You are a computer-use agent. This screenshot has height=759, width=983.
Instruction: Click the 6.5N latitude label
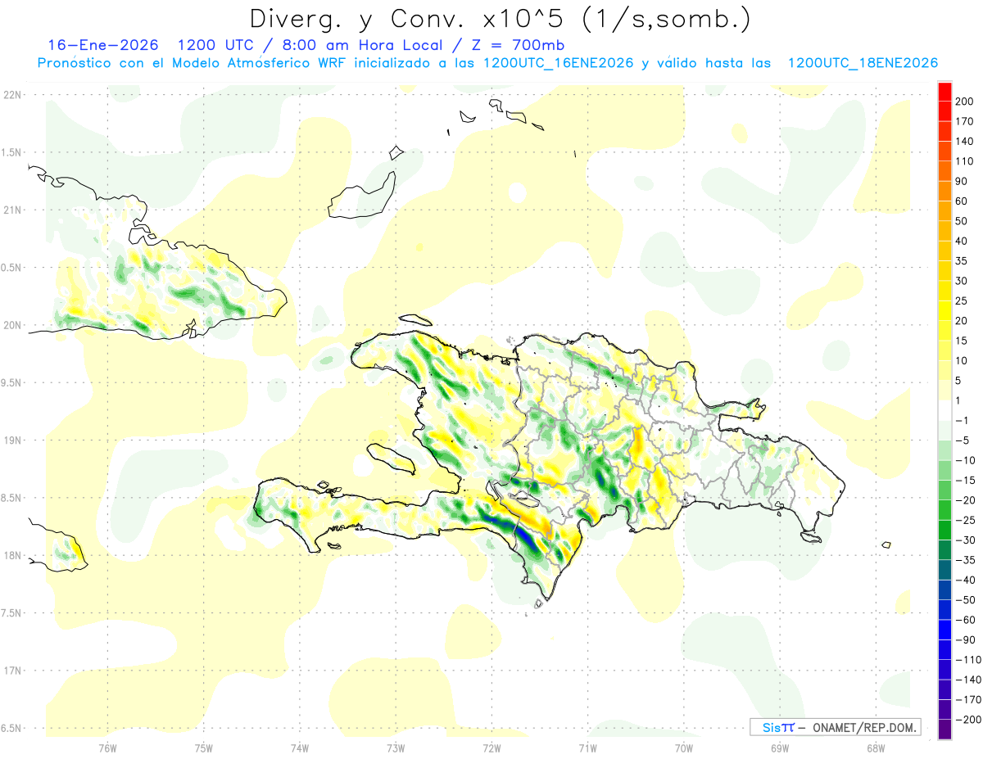(x=12, y=728)
